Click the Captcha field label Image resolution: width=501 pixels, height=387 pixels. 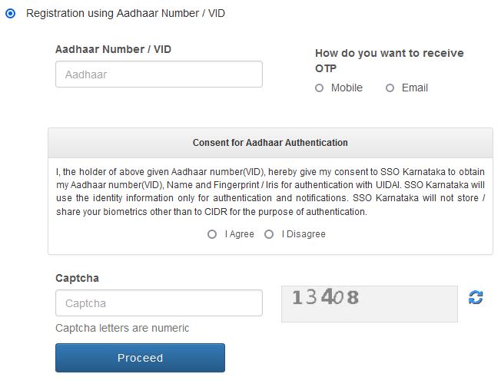tap(77, 278)
